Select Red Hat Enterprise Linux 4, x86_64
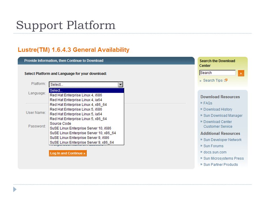265x199 pixels. 86,105
